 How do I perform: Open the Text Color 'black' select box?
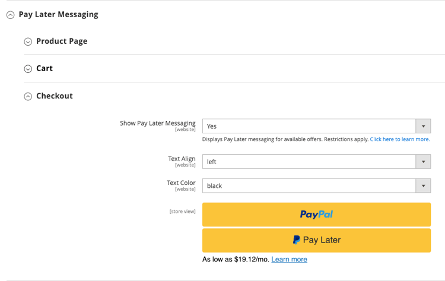click(309, 186)
